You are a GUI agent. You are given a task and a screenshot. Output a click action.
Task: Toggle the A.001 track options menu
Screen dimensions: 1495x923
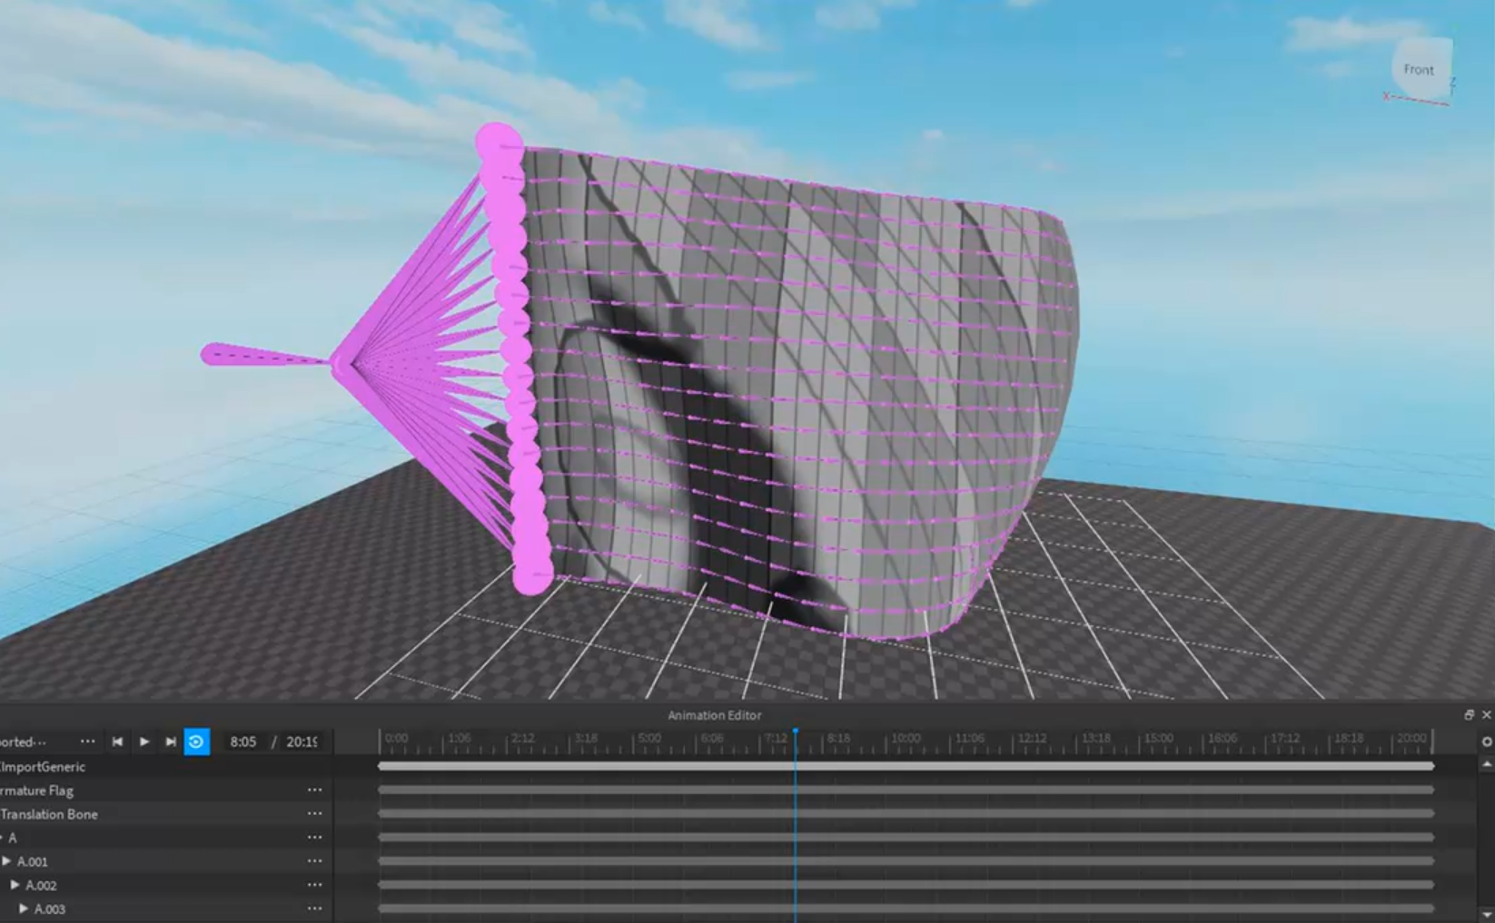(314, 860)
